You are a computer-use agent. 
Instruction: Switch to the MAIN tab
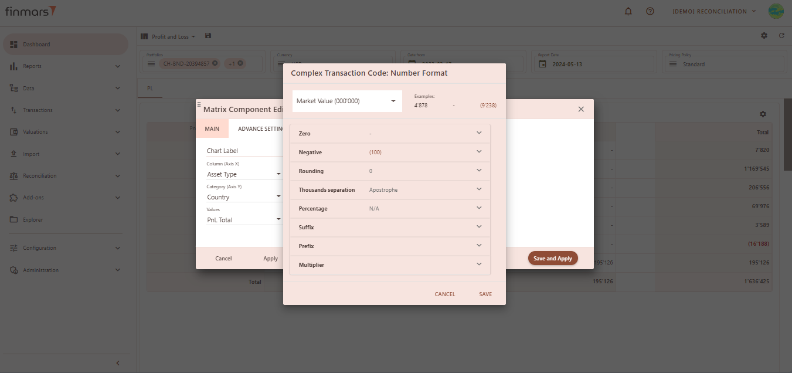coord(212,129)
